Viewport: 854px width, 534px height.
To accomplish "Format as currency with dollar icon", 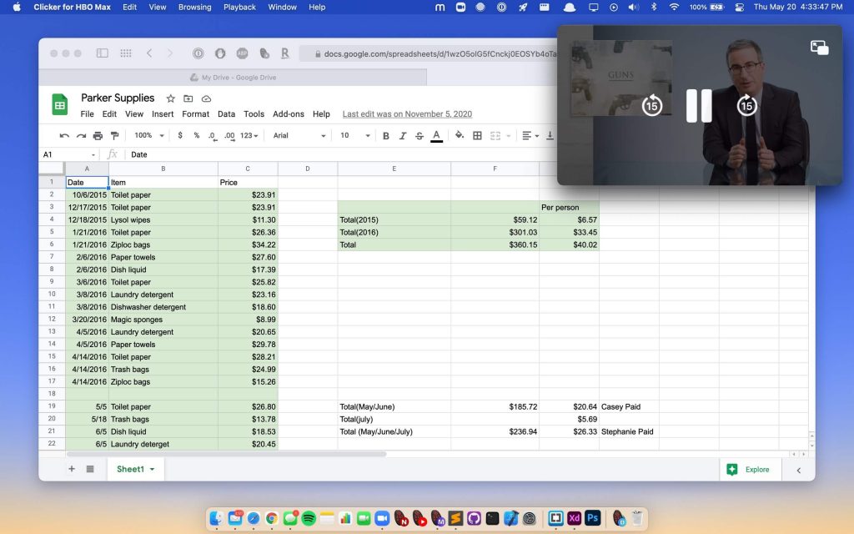I will [x=180, y=135].
